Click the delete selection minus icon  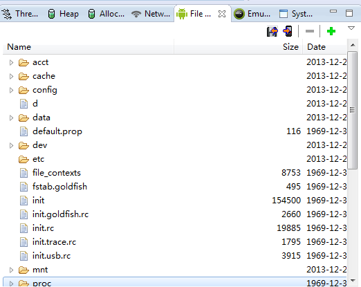point(310,31)
